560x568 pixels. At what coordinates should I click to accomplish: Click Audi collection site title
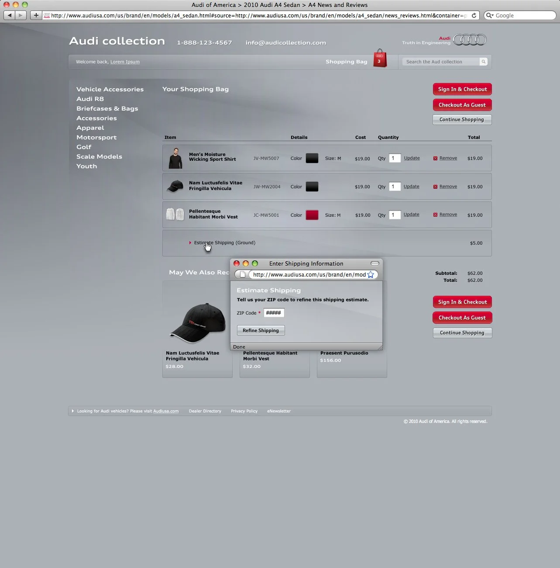coord(117,41)
